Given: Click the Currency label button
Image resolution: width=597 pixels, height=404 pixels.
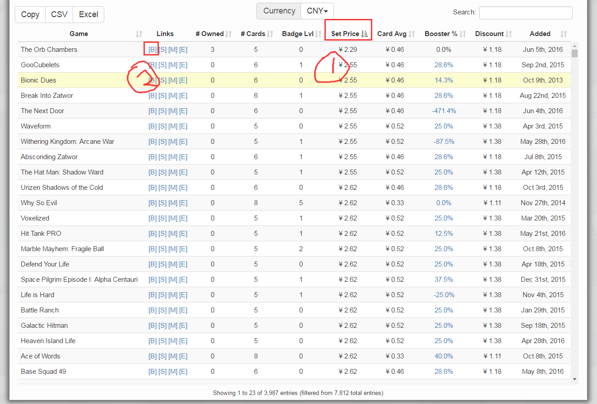Looking at the screenshot, I should point(279,11).
